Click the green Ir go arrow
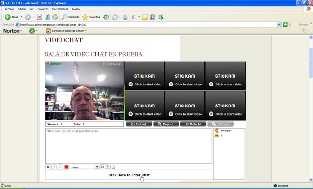This screenshot has width=313, height=189. point(285,25)
